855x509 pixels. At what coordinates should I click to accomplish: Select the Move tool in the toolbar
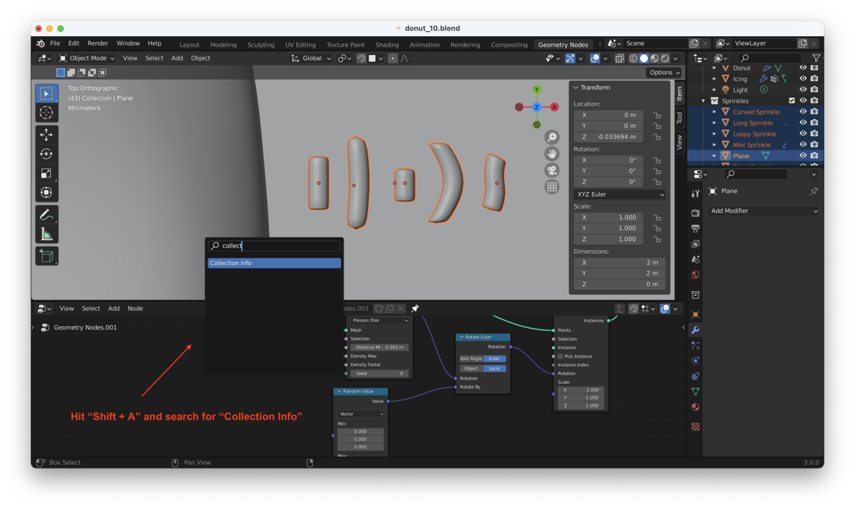coord(46,134)
